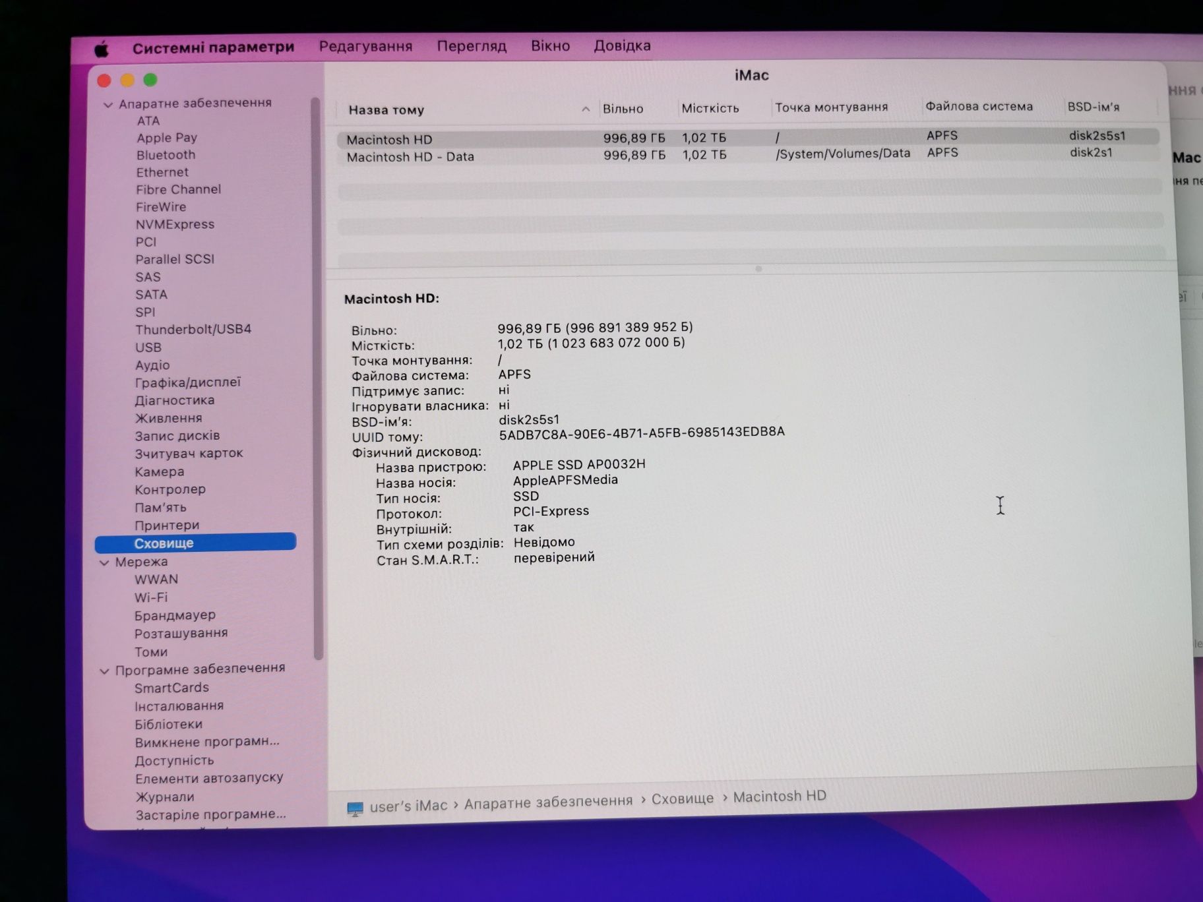The image size is (1203, 902).
Task: Select Macintosh HD - Data volume row
Action: pos(749,155)
